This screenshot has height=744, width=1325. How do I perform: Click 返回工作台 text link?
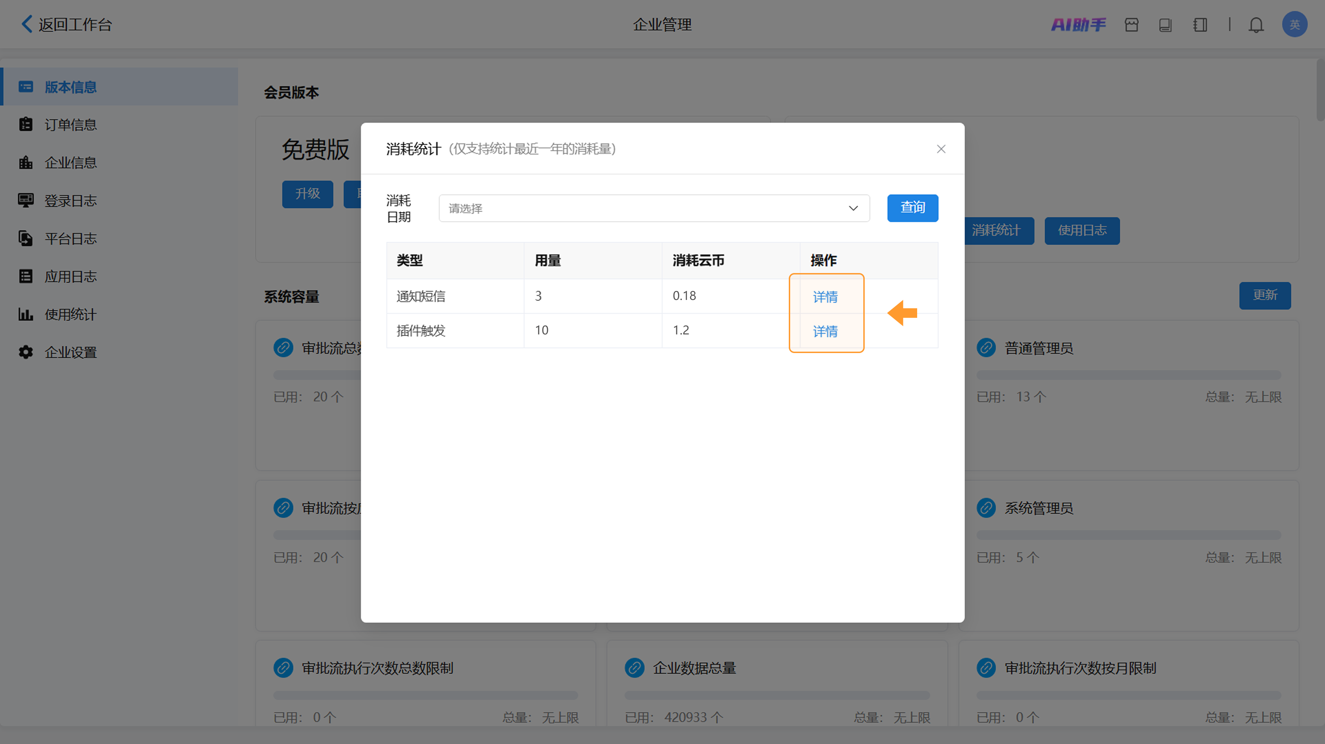point(75,24)
